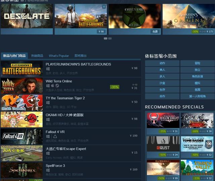Click Mac platform icon in Wild Terra Online row
The width and height of the screenshot is (215, 181).
coord(52,86)
